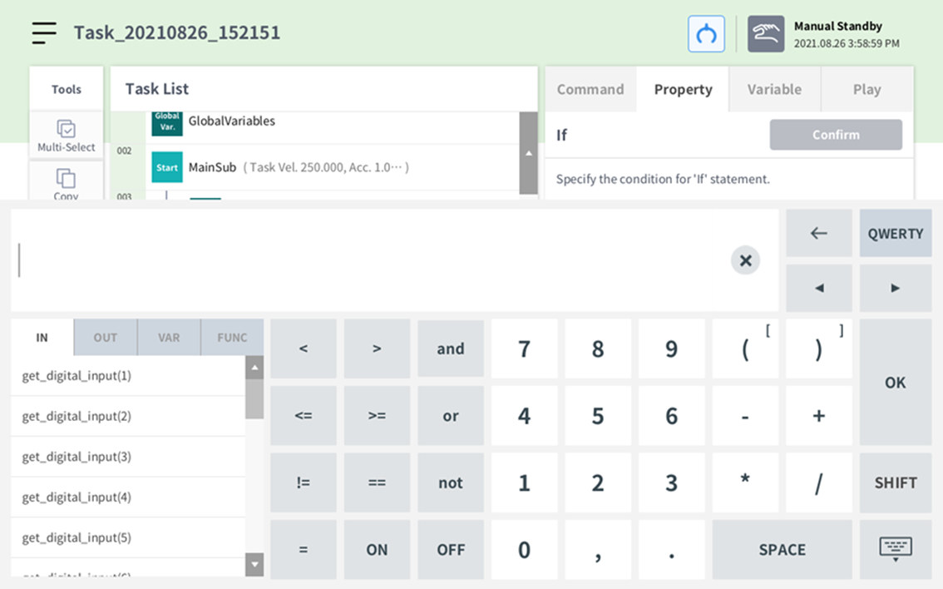
Task: Select the Multi-Select tool
Action: (67, 136)
